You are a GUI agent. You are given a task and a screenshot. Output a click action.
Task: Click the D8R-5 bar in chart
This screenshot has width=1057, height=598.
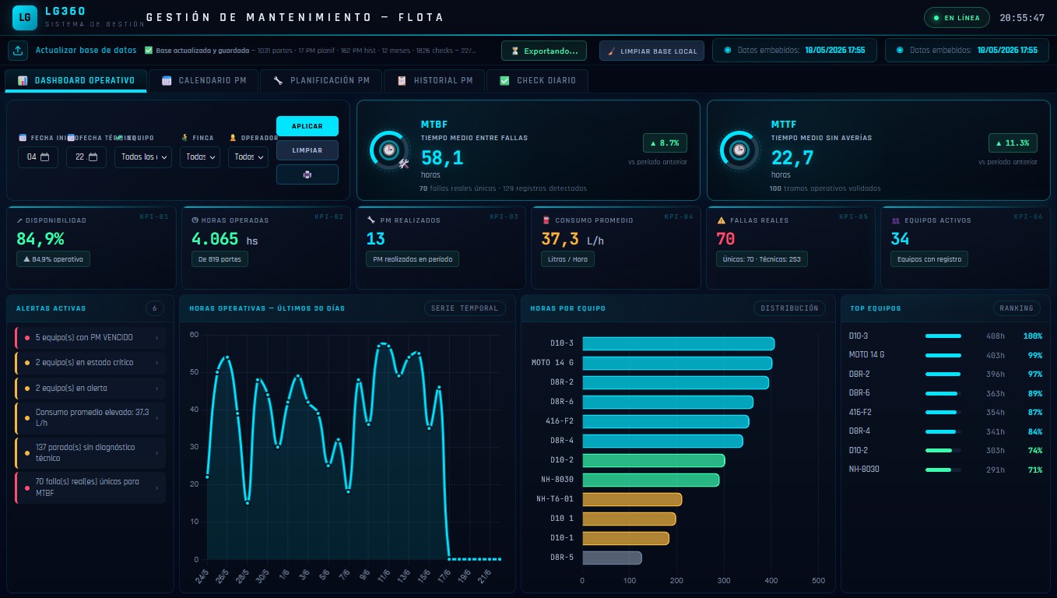612,558
